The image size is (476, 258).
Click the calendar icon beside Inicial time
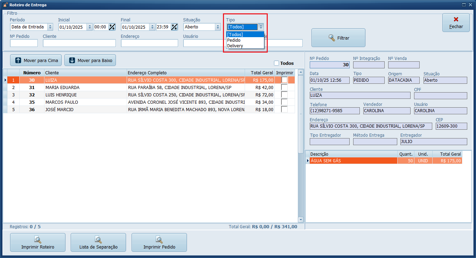(112, 27)
